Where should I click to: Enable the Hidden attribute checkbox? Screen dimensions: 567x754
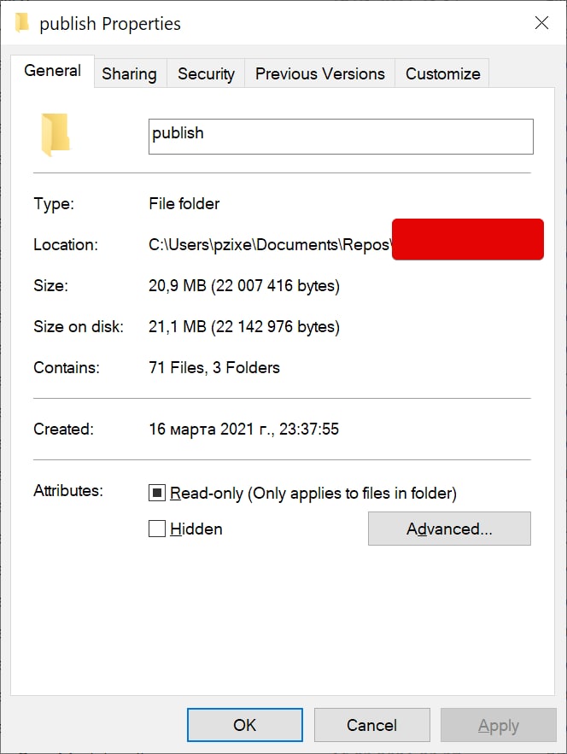tap(157, 529)
